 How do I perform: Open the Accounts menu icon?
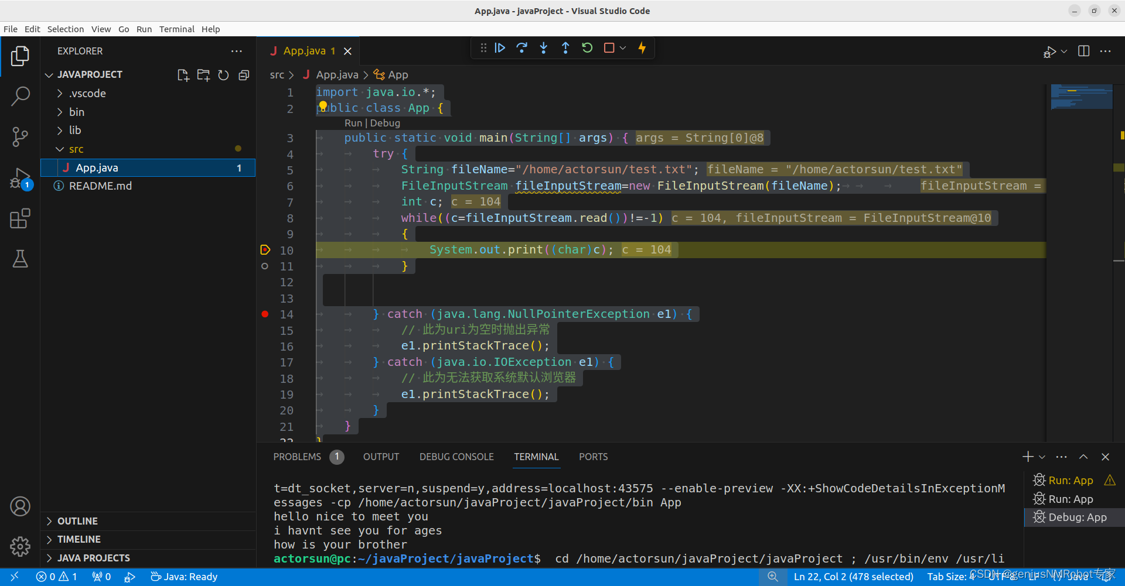click(20, 506)
